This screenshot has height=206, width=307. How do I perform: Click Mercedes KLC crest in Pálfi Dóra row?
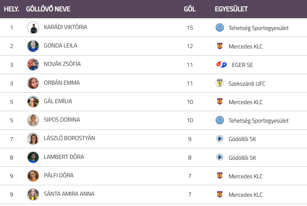coord(220,176)
